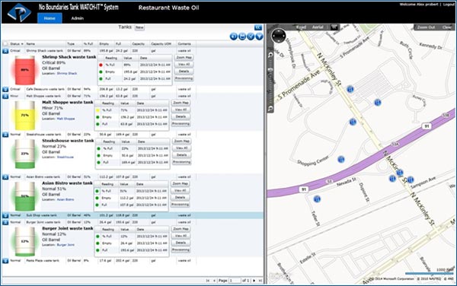The width and height of the screenshot is (457, 286).
Task: Click the round down-arrow icon above the tank grid
Action: [x=259, y=37]
